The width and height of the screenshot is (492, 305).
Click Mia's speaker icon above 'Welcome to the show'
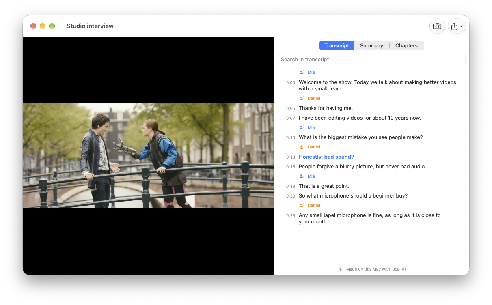pos(302,72)
